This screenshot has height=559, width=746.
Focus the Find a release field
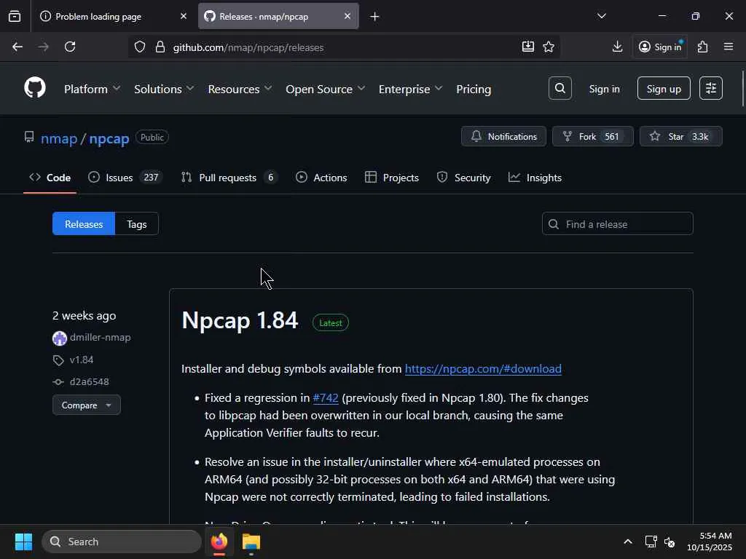[618, 224]
